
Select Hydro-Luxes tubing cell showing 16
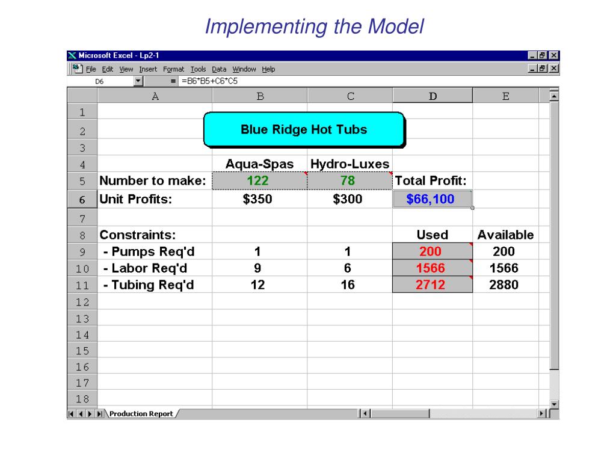click(350, 285)
